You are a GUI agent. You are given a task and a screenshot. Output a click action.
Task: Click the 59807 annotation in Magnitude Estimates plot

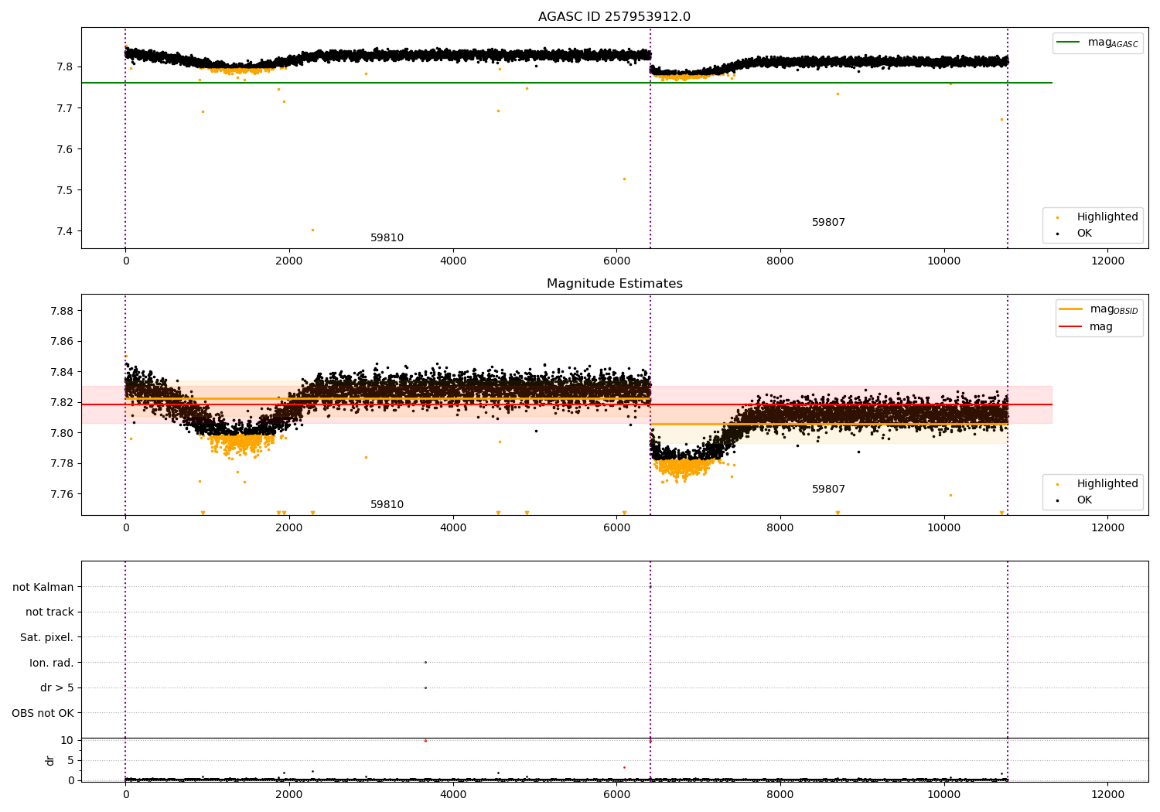coord(828,490)
